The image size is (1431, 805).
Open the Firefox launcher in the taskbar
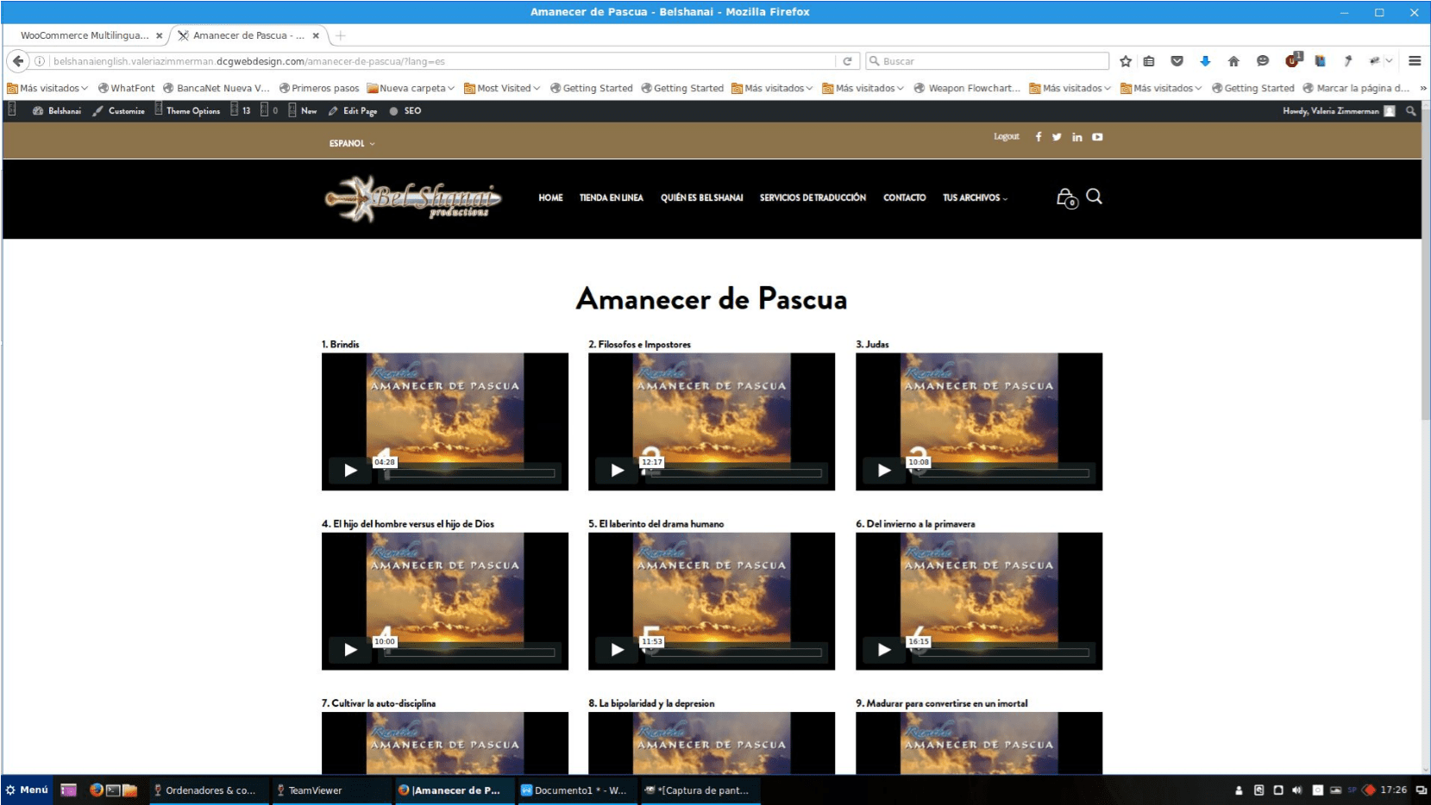click(97, 789)
